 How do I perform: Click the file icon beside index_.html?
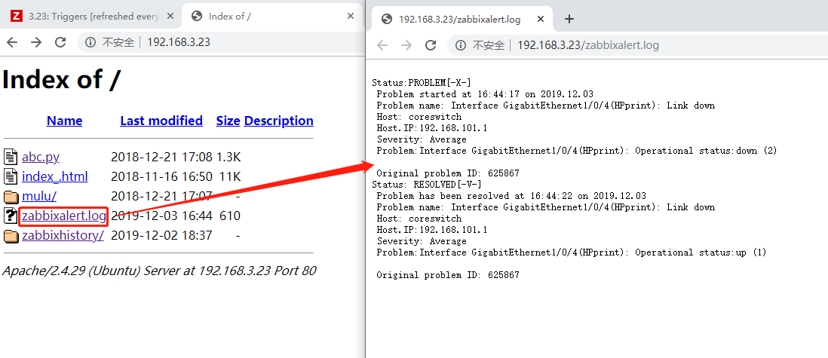pos(11,176)
